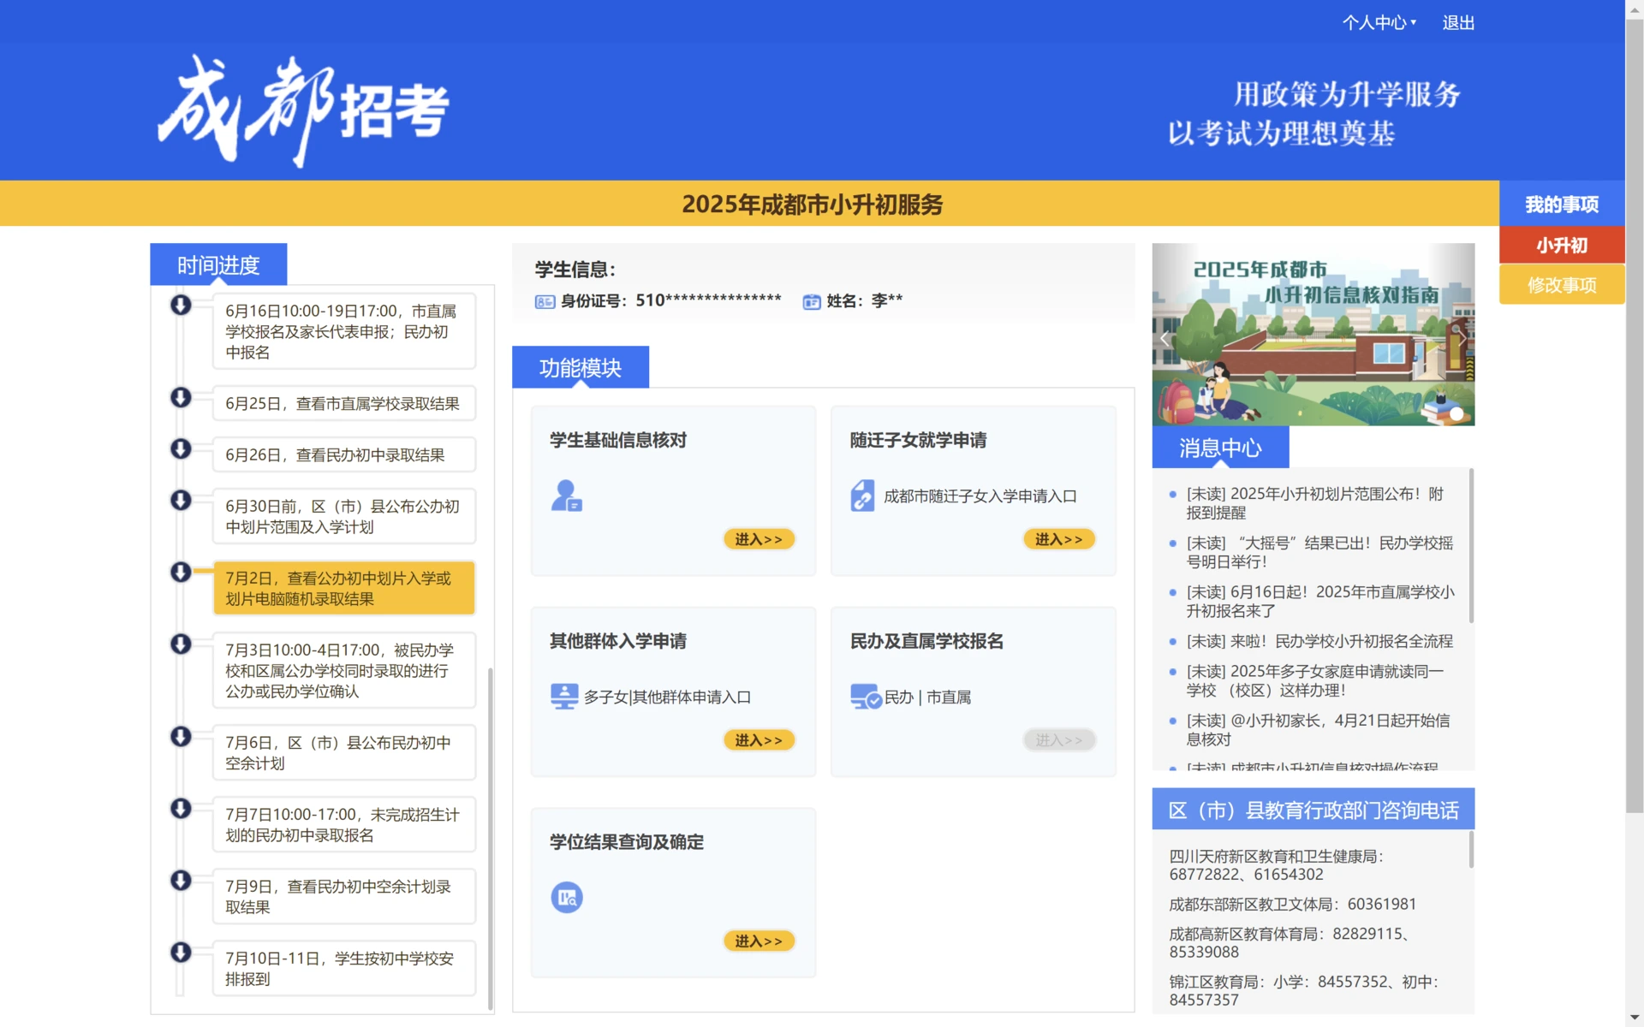Click 退出 to log out
This screenshot has height=1027, width=1644.
click(1457, 23)
